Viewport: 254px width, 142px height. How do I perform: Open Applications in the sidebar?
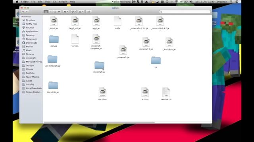tap(32, 32)
